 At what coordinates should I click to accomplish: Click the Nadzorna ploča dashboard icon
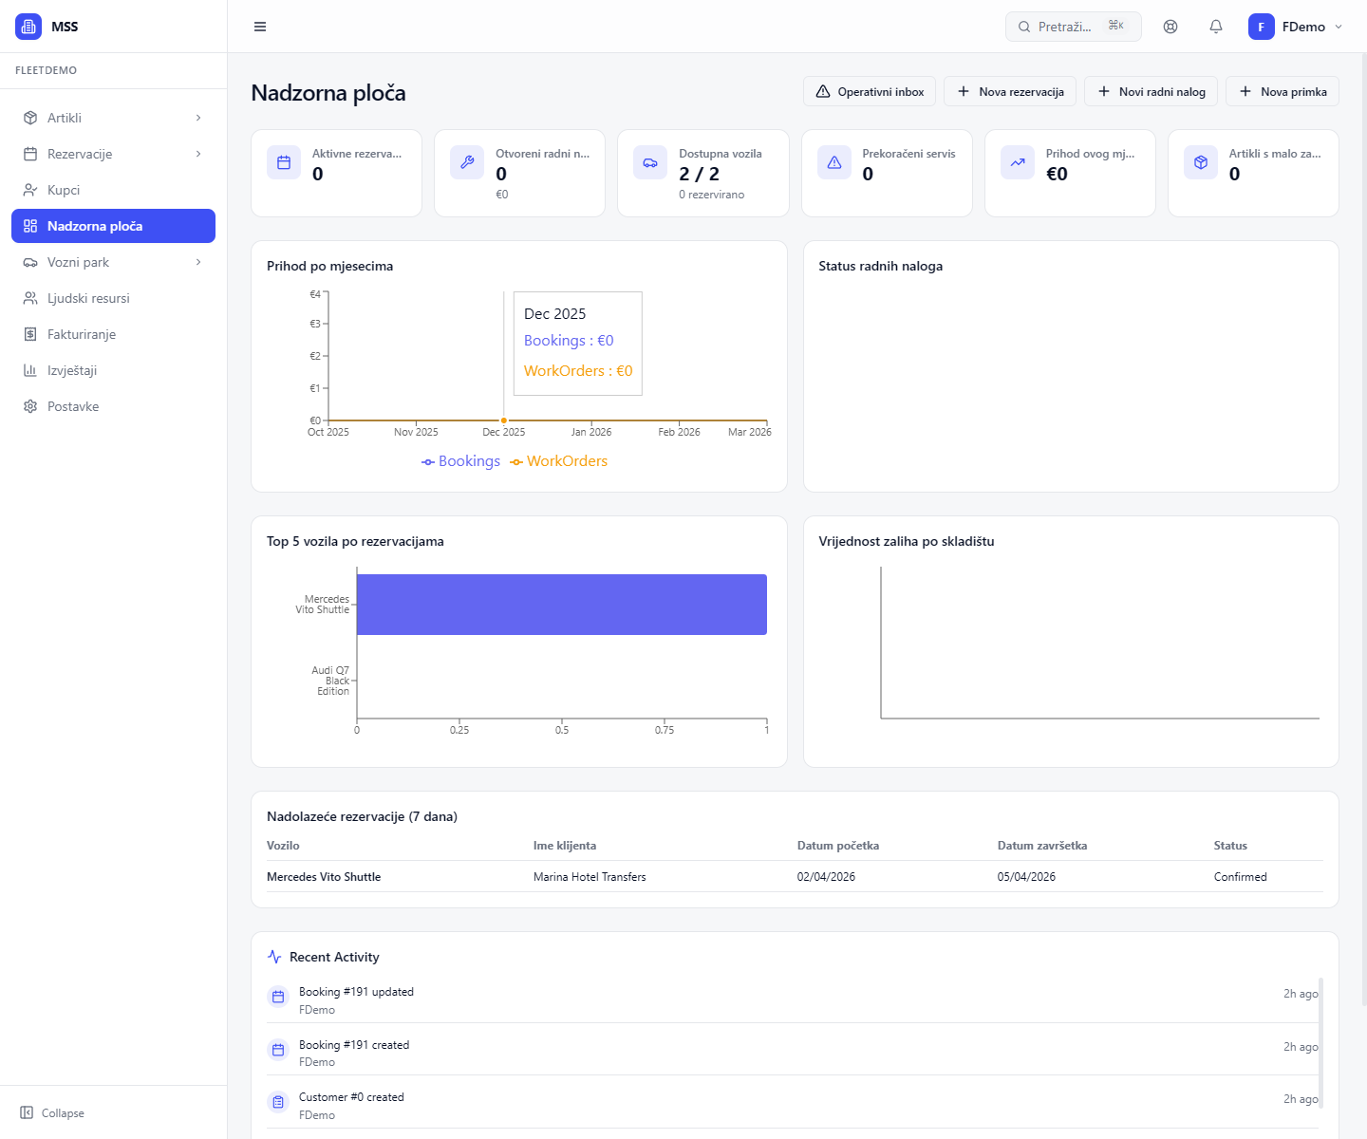coord(29,225)
